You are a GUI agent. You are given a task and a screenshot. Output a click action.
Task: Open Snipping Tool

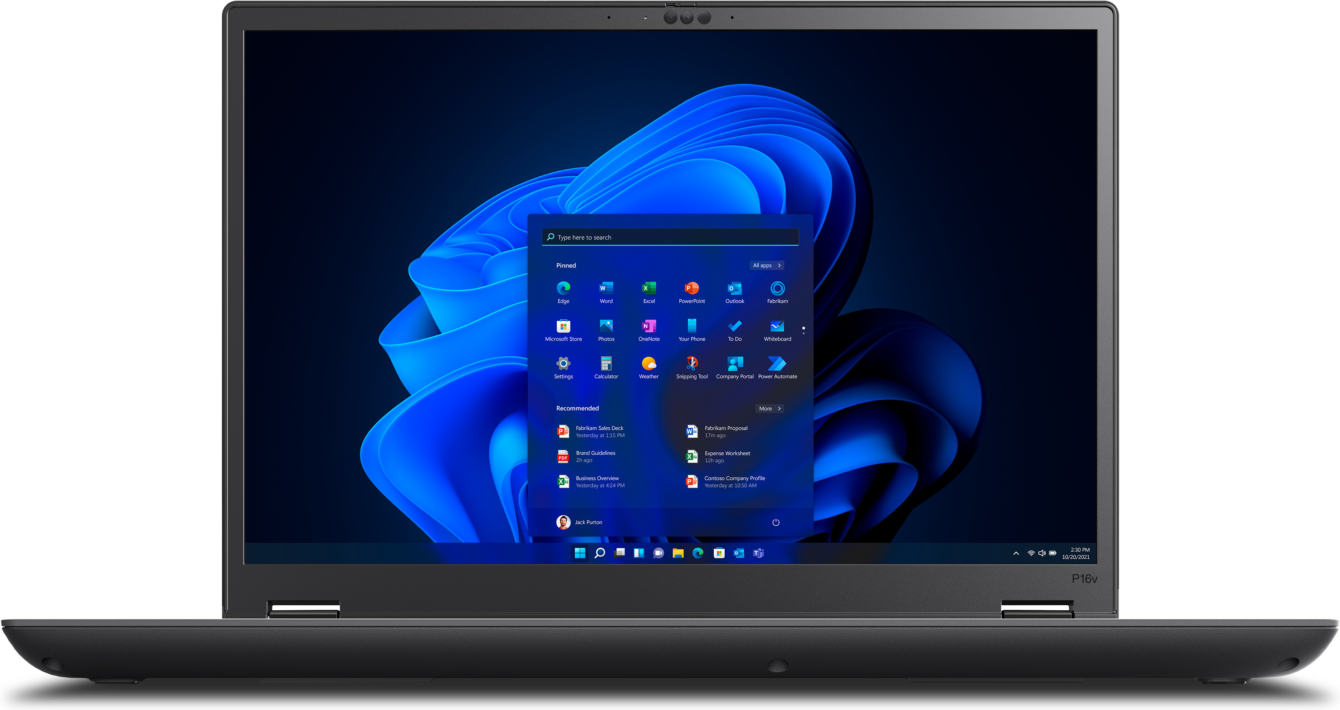691,364
